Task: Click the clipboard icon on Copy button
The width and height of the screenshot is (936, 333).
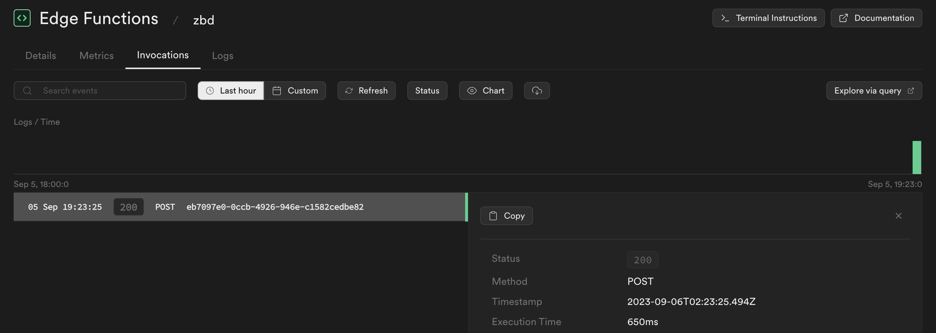Action: [493, 215]
